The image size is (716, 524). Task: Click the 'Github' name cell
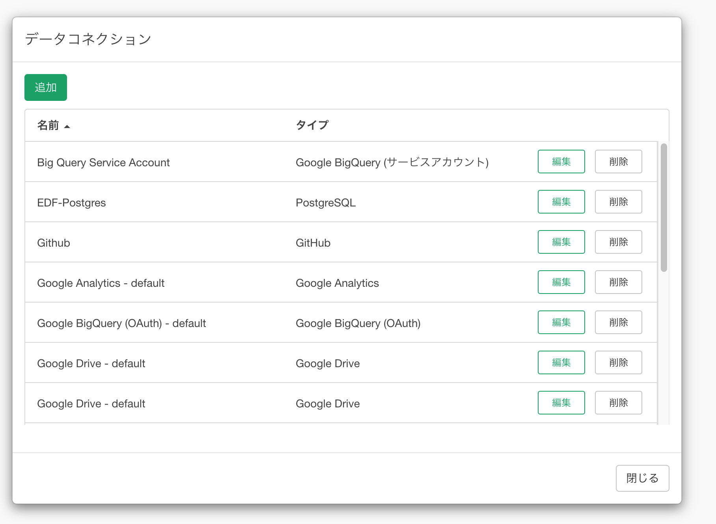click(x=54, y=243)
